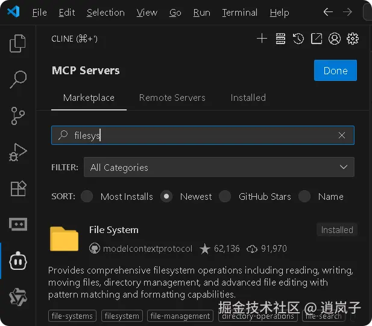
Task: Click the icon below the Cline robot
Action: (18, 297)
